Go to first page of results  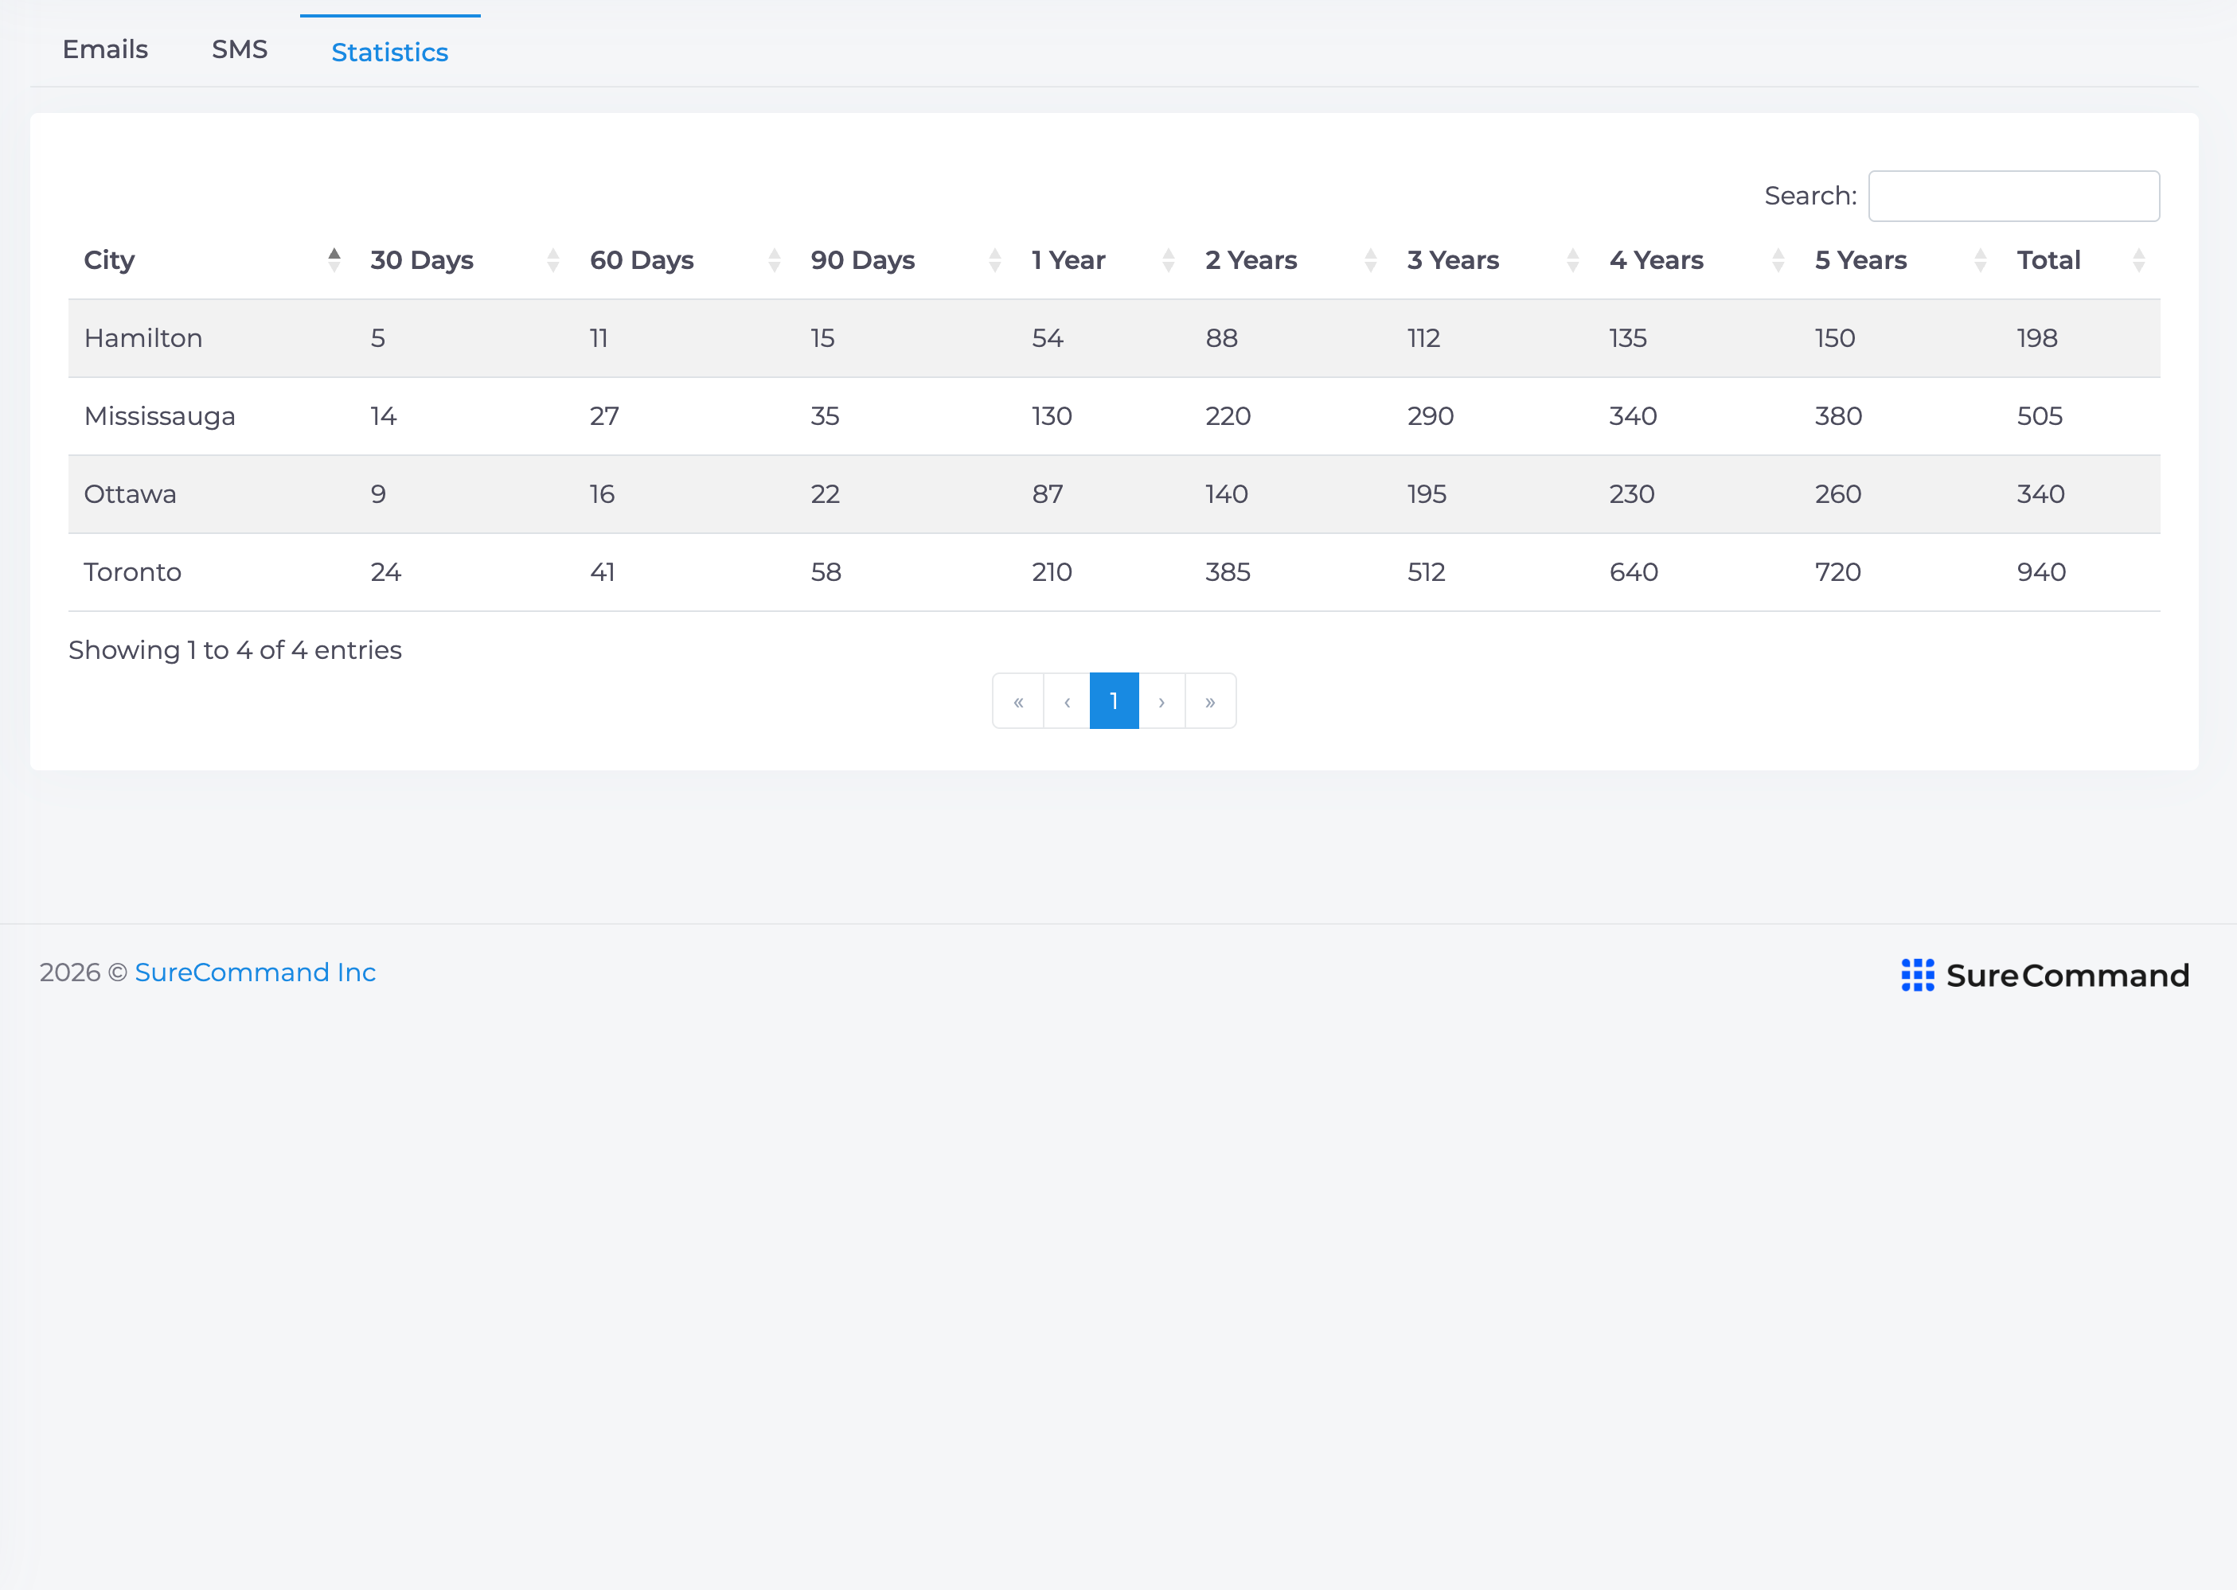coord(1019,701)
